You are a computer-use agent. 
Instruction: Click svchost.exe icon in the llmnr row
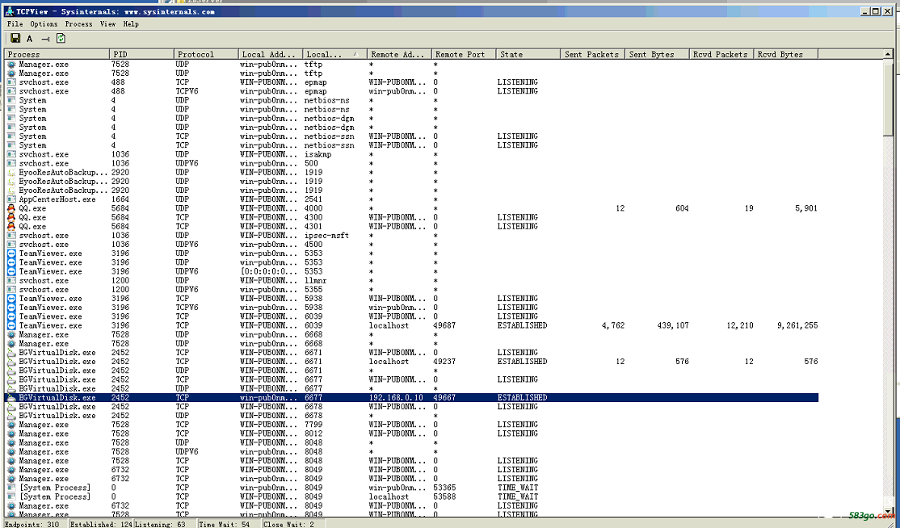click(11, 280)
